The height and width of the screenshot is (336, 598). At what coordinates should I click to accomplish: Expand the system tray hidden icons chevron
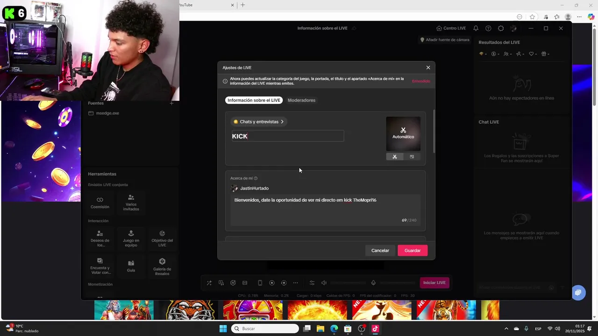pyautogui.click(x=506, y=329)
